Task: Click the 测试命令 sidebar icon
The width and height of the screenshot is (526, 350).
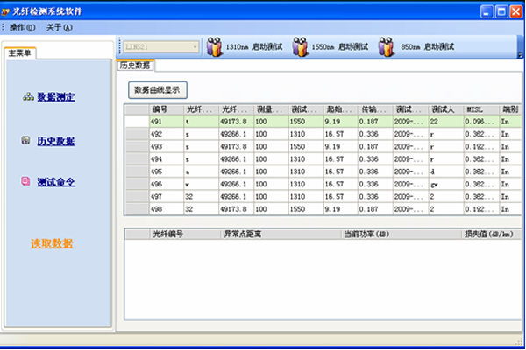Action: click(27, 183)
